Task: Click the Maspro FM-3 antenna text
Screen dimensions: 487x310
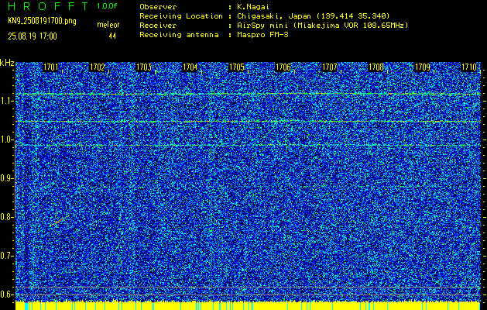Action: 262,35
